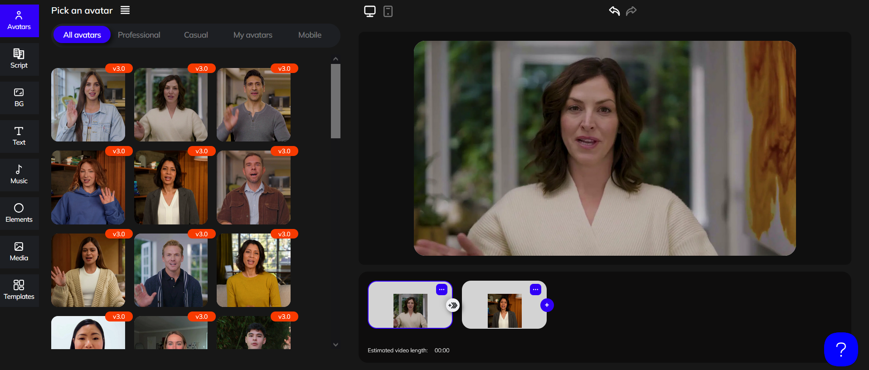Image resolution: width=869 pixels, height=370 pixels.
Task: Click the Estimated video length label
Action: click(398, 351)
